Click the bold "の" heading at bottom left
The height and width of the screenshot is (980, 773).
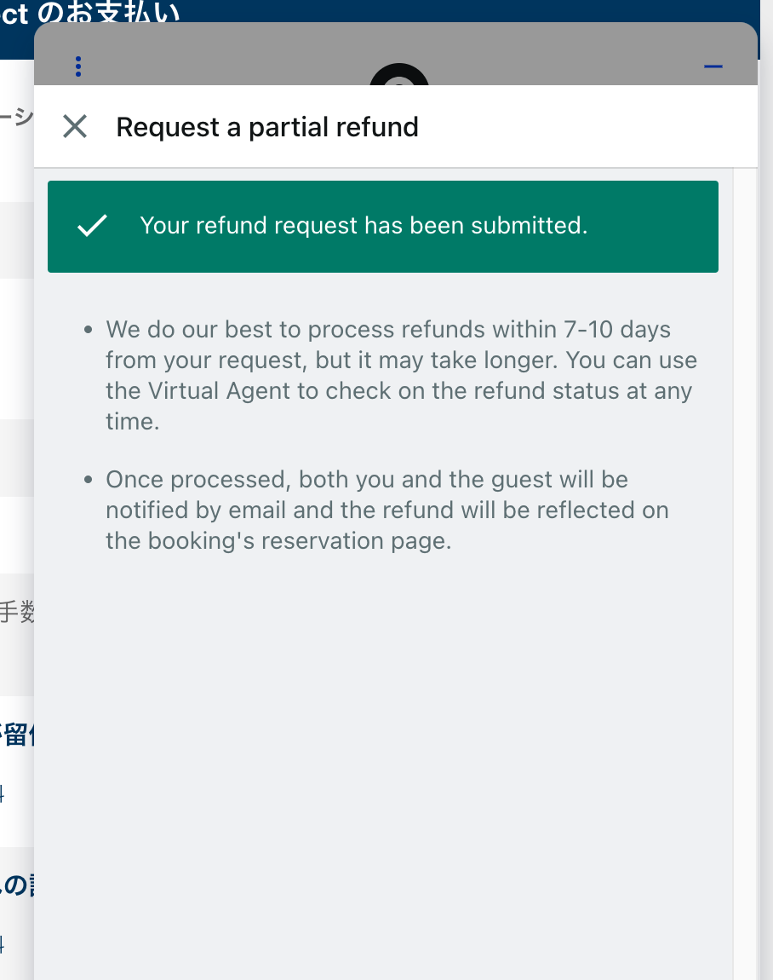(17, 886)
